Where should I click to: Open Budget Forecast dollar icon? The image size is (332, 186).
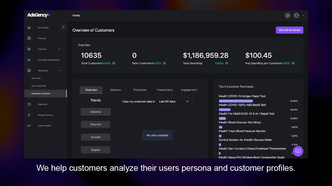point(29,115)
